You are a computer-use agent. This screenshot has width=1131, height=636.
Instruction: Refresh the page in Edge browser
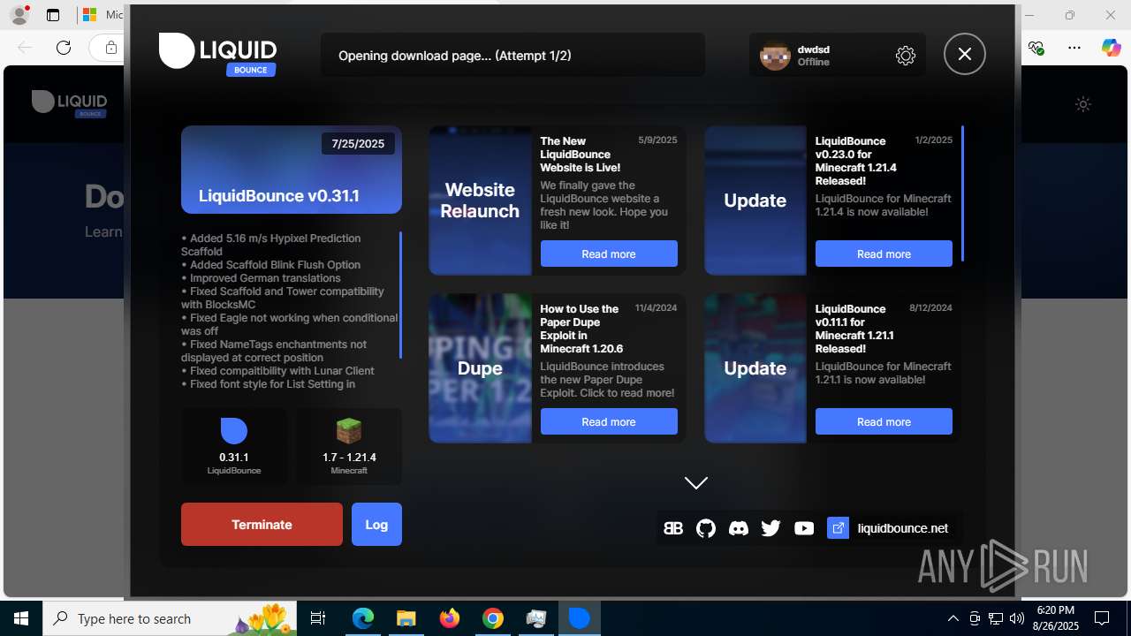click(64, 48)
